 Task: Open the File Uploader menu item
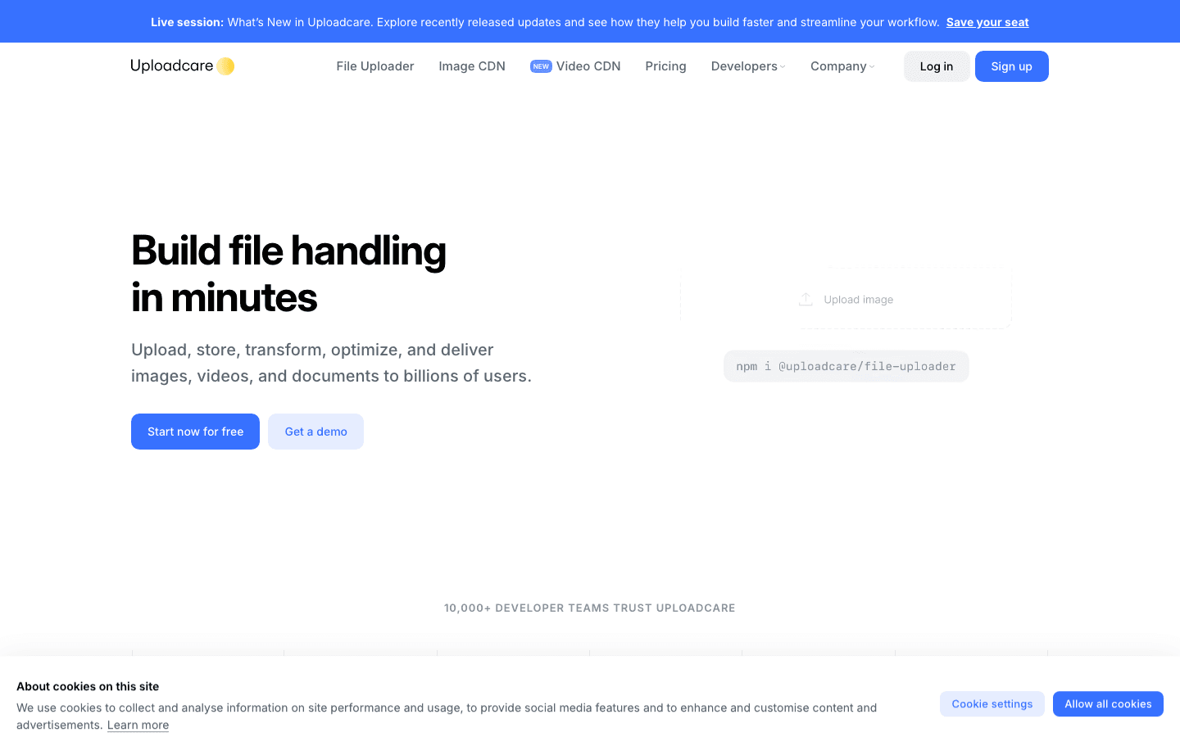[x=374, y=66]
